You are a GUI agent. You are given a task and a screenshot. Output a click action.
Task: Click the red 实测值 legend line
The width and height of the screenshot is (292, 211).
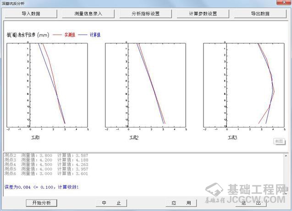57,34
